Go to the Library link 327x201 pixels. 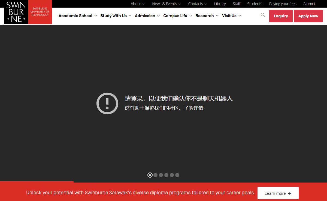(220, 4)
